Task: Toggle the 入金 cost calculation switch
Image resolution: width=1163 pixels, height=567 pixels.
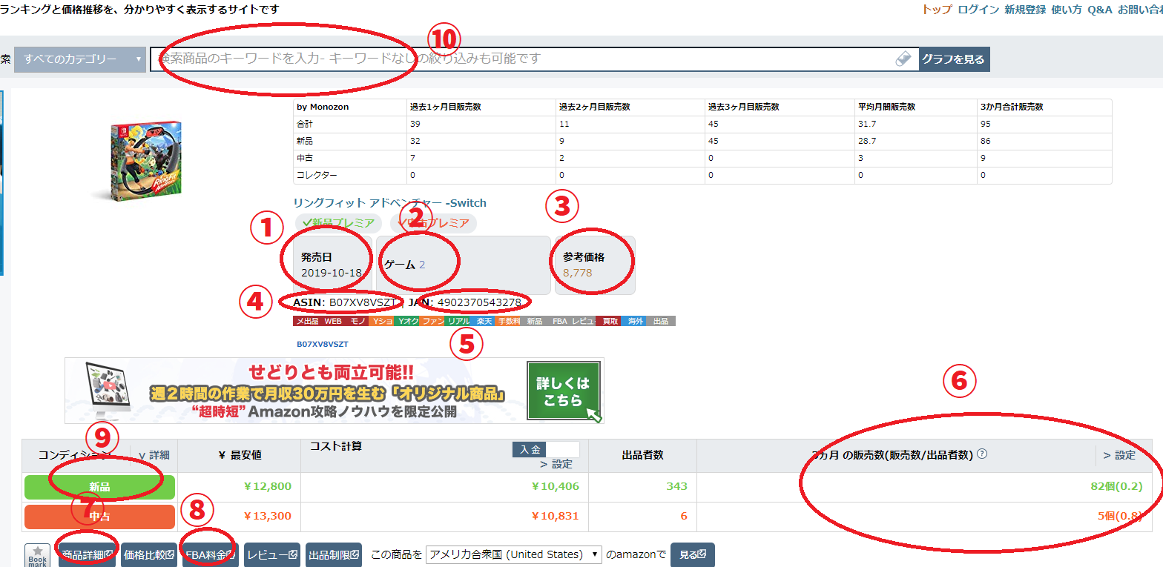Action: (x=529, y=449)
